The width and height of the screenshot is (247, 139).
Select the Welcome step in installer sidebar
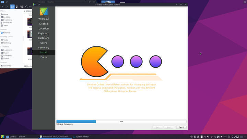tap(44, 19)
